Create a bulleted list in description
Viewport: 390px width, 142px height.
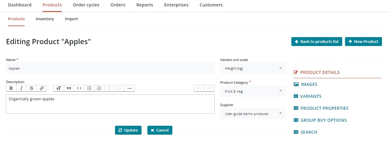(x=89, y=88)
